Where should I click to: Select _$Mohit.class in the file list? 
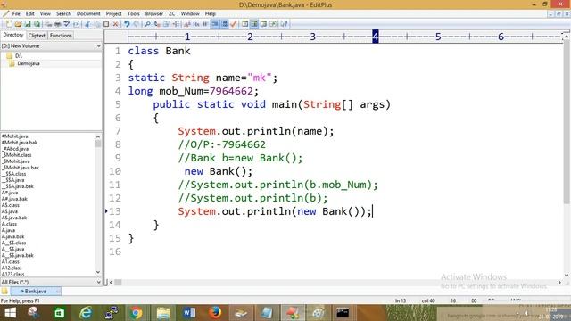[x=17, y=155]
